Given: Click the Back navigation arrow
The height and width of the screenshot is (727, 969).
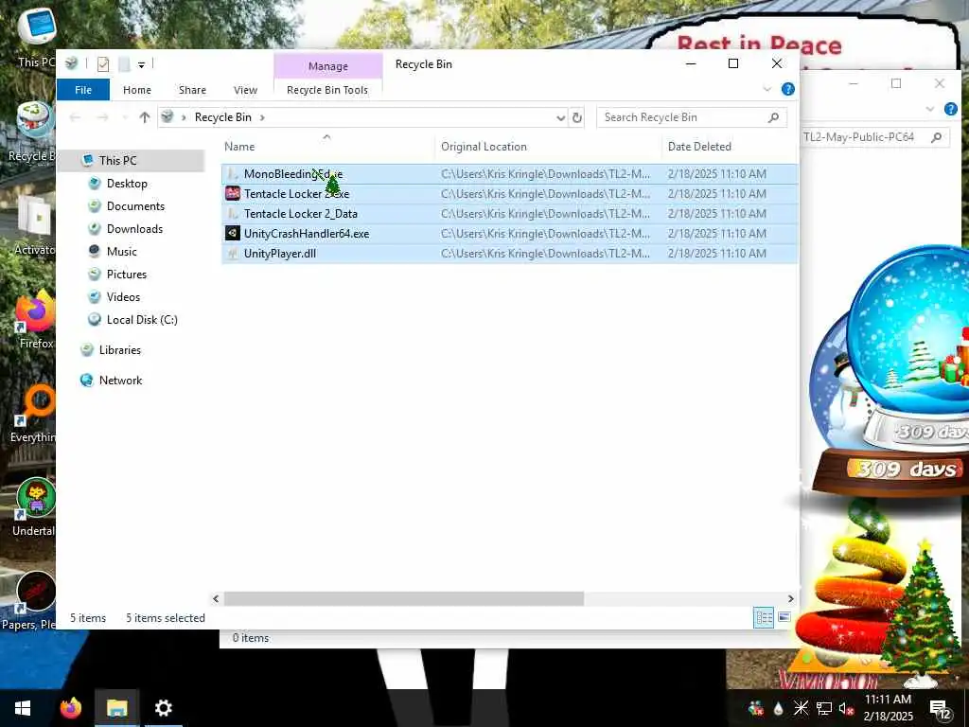Looking at the screenshot, I should pos(76,117).
